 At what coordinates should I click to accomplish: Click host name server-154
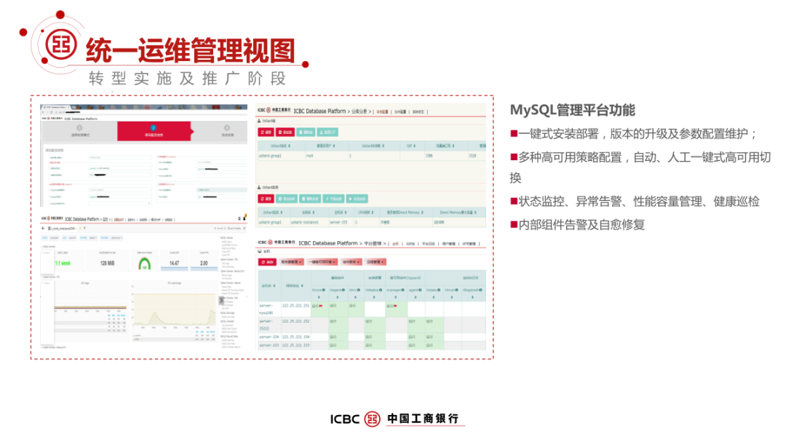tap(269, 336)
